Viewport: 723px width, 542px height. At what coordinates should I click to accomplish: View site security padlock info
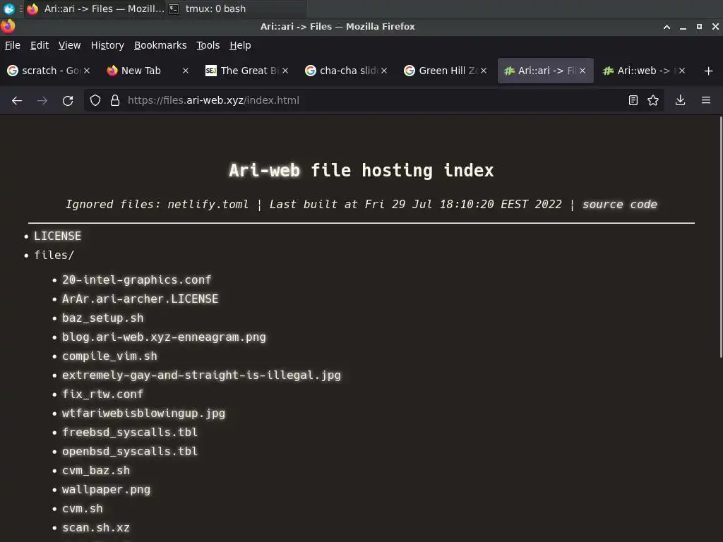115,100
